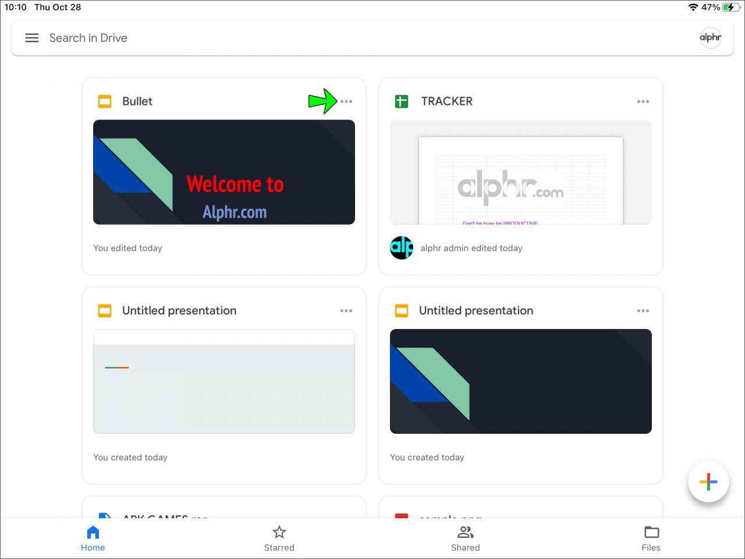Go to the Shared section

465,537
